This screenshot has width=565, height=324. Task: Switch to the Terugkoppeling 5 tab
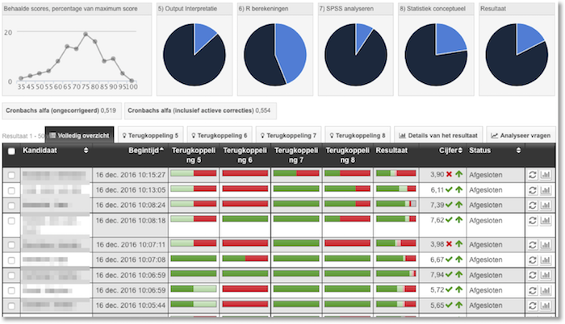tap(157, 135)
